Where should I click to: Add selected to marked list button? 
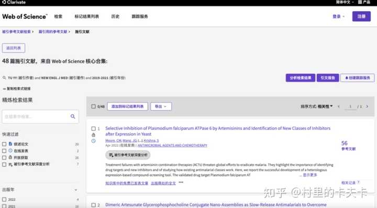click(127, 106)
